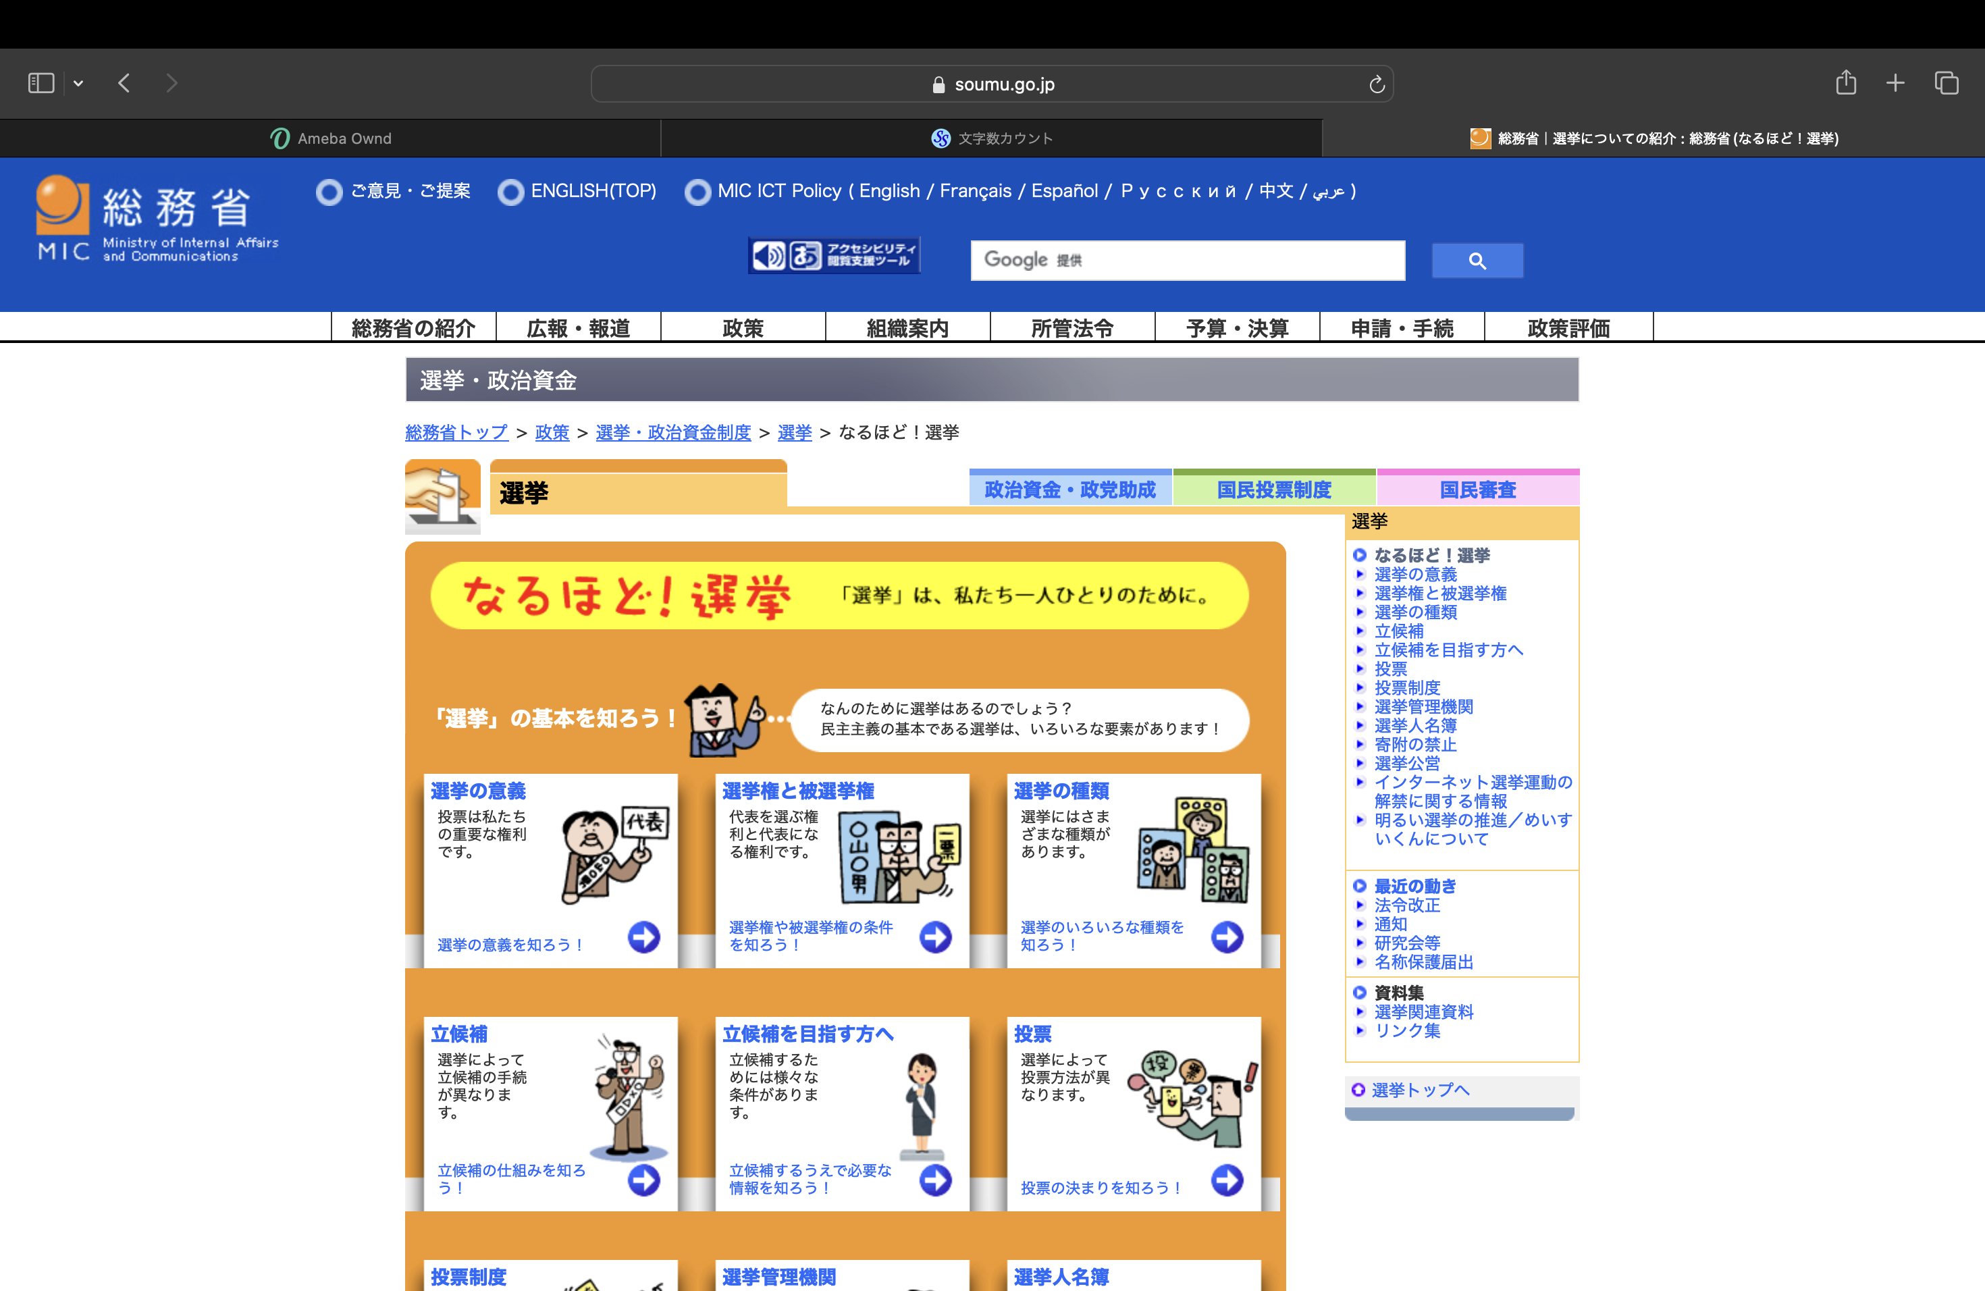
Task: Open sidebar link 寄附の禁止
Action: pos(1415,744)
